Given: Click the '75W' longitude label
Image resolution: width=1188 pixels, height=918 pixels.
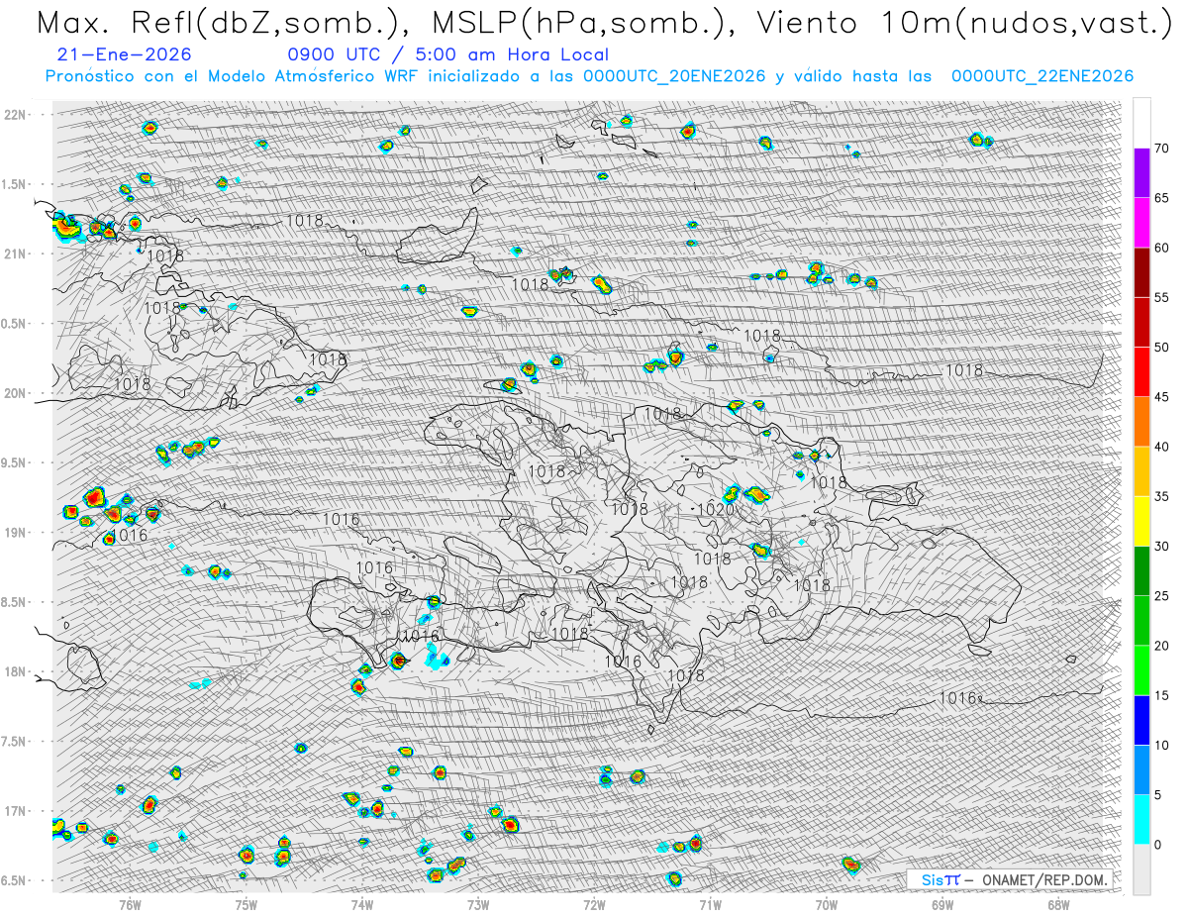Looking at the screenshot, I should 247,904.
